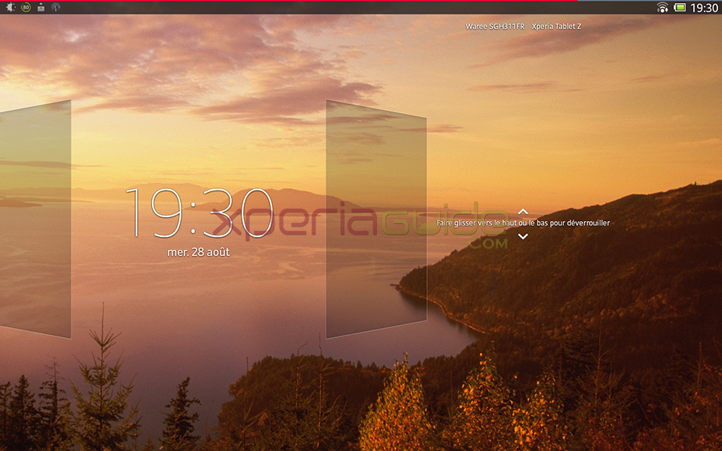Tap the down chevron below unlock hint

click(523, 237)
